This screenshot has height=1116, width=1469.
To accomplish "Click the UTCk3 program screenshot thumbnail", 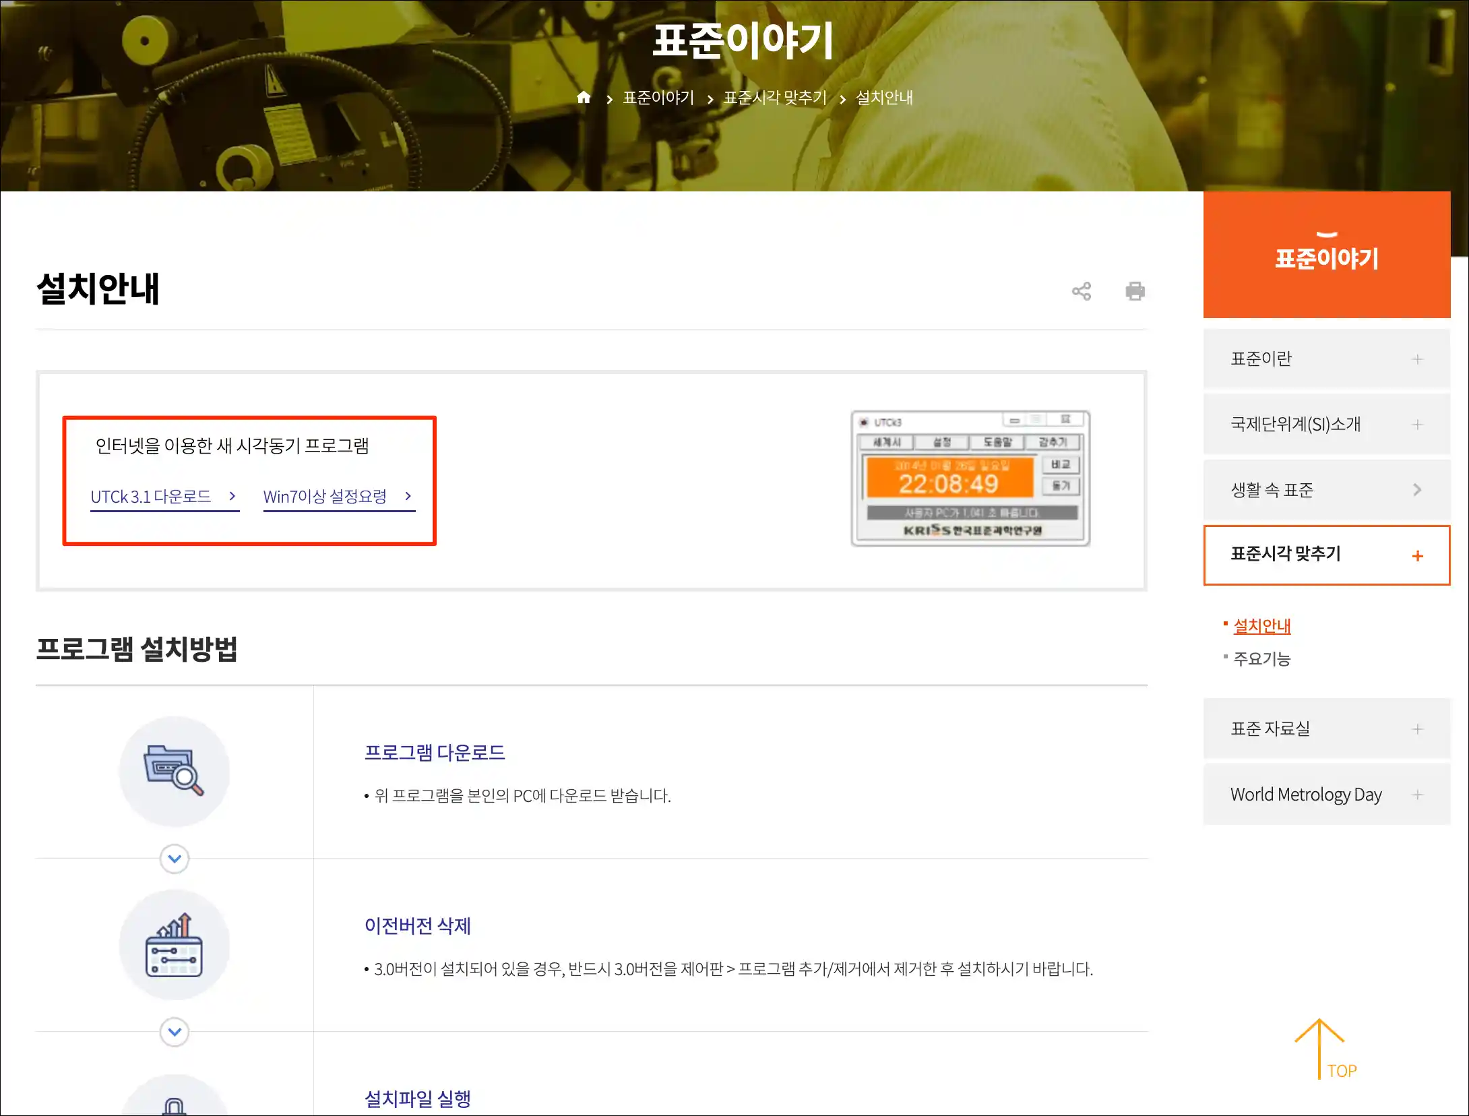I will (970, 478).
